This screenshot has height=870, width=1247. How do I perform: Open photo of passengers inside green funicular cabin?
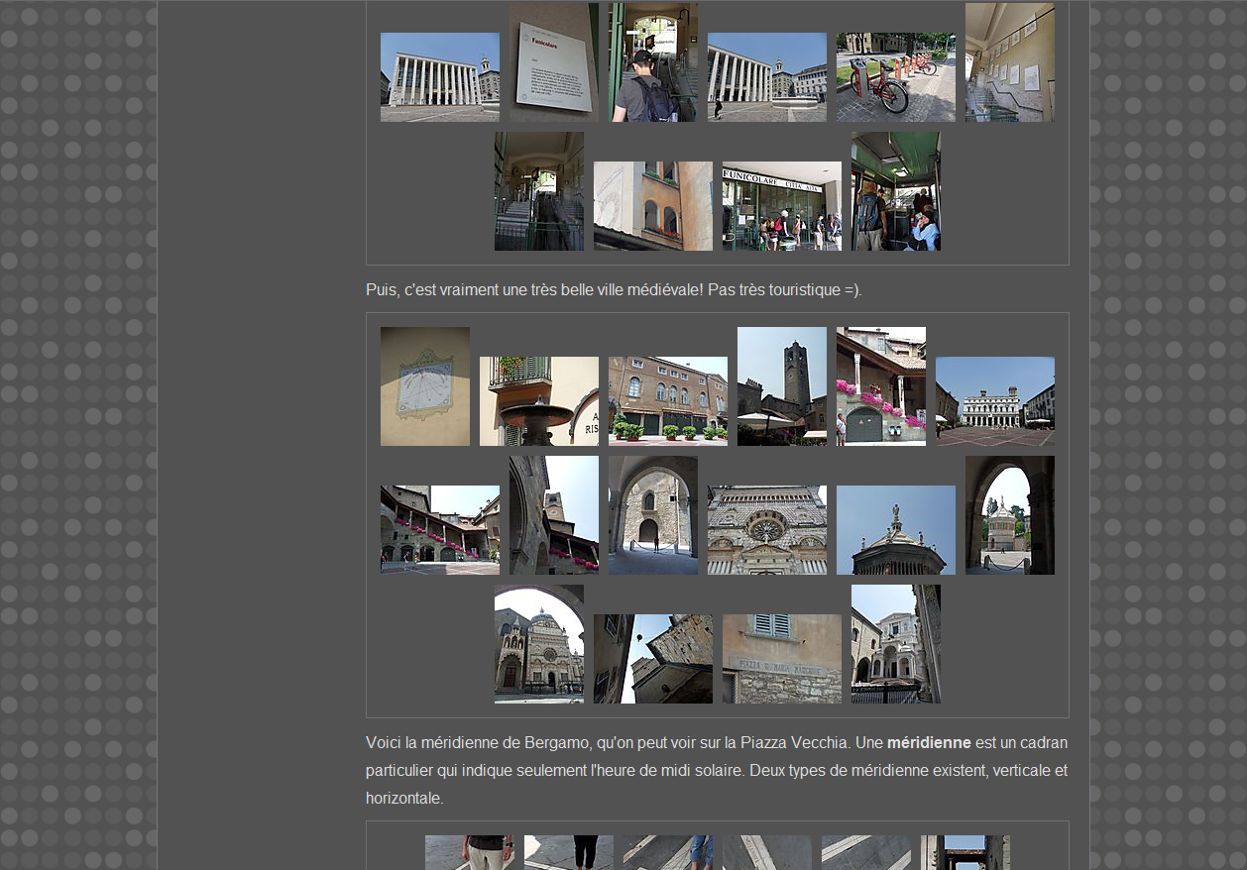tap(895, 191)
